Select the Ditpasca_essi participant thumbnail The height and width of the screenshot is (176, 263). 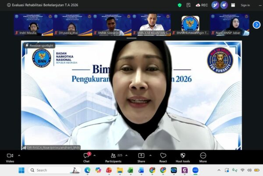[x=73, y=25]
